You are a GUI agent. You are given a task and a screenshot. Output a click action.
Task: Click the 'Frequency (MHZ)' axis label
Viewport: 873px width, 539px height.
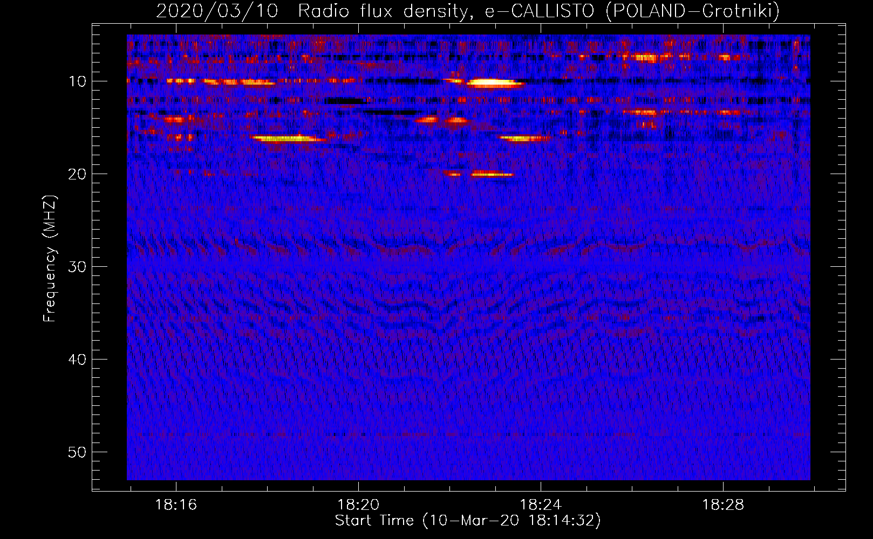50,258
